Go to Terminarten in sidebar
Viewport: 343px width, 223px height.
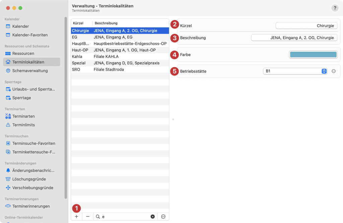[23, 116]
